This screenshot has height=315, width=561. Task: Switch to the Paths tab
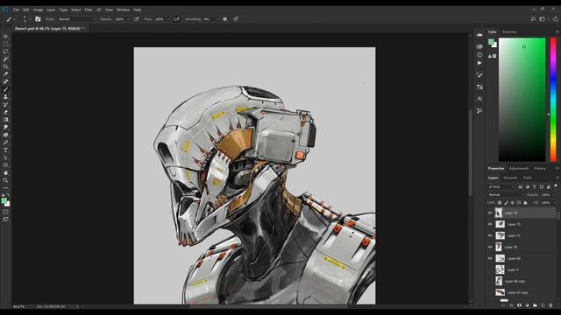tap(528, 178)
